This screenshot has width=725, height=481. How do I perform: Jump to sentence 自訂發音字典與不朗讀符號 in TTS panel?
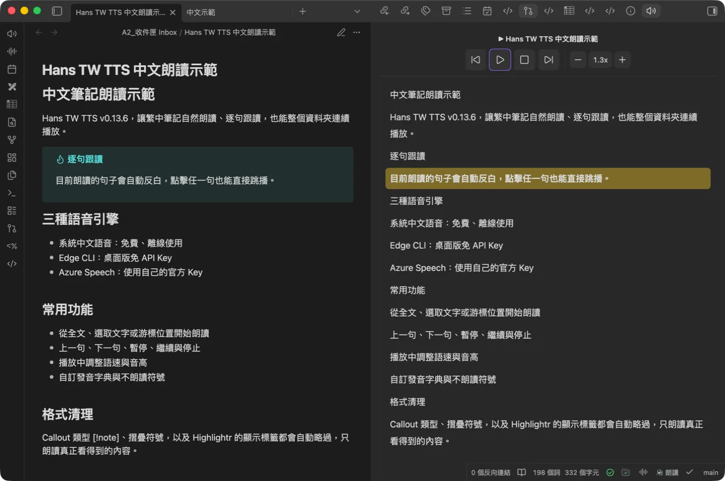point(443,379)
